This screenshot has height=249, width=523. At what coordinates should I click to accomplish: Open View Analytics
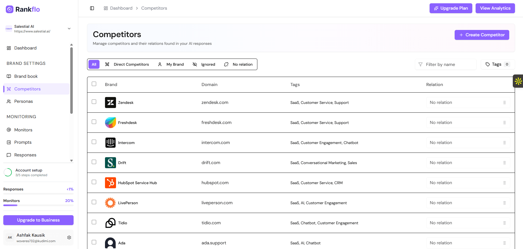click(495, 8)
